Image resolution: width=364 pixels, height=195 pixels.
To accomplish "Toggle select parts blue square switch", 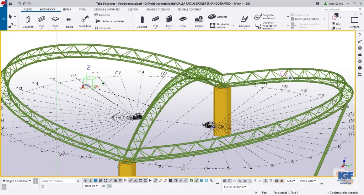I will point(95,181).
